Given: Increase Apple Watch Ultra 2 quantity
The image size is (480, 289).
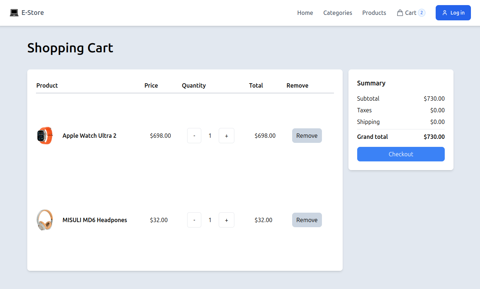Looking at the screenshot, I should click(226, 136).
